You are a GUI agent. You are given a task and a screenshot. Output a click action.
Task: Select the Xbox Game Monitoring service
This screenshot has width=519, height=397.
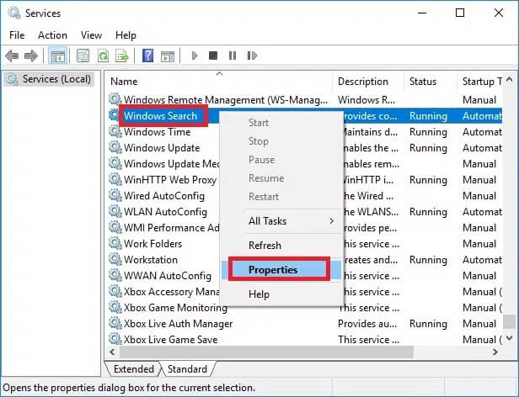pos(175,307)
